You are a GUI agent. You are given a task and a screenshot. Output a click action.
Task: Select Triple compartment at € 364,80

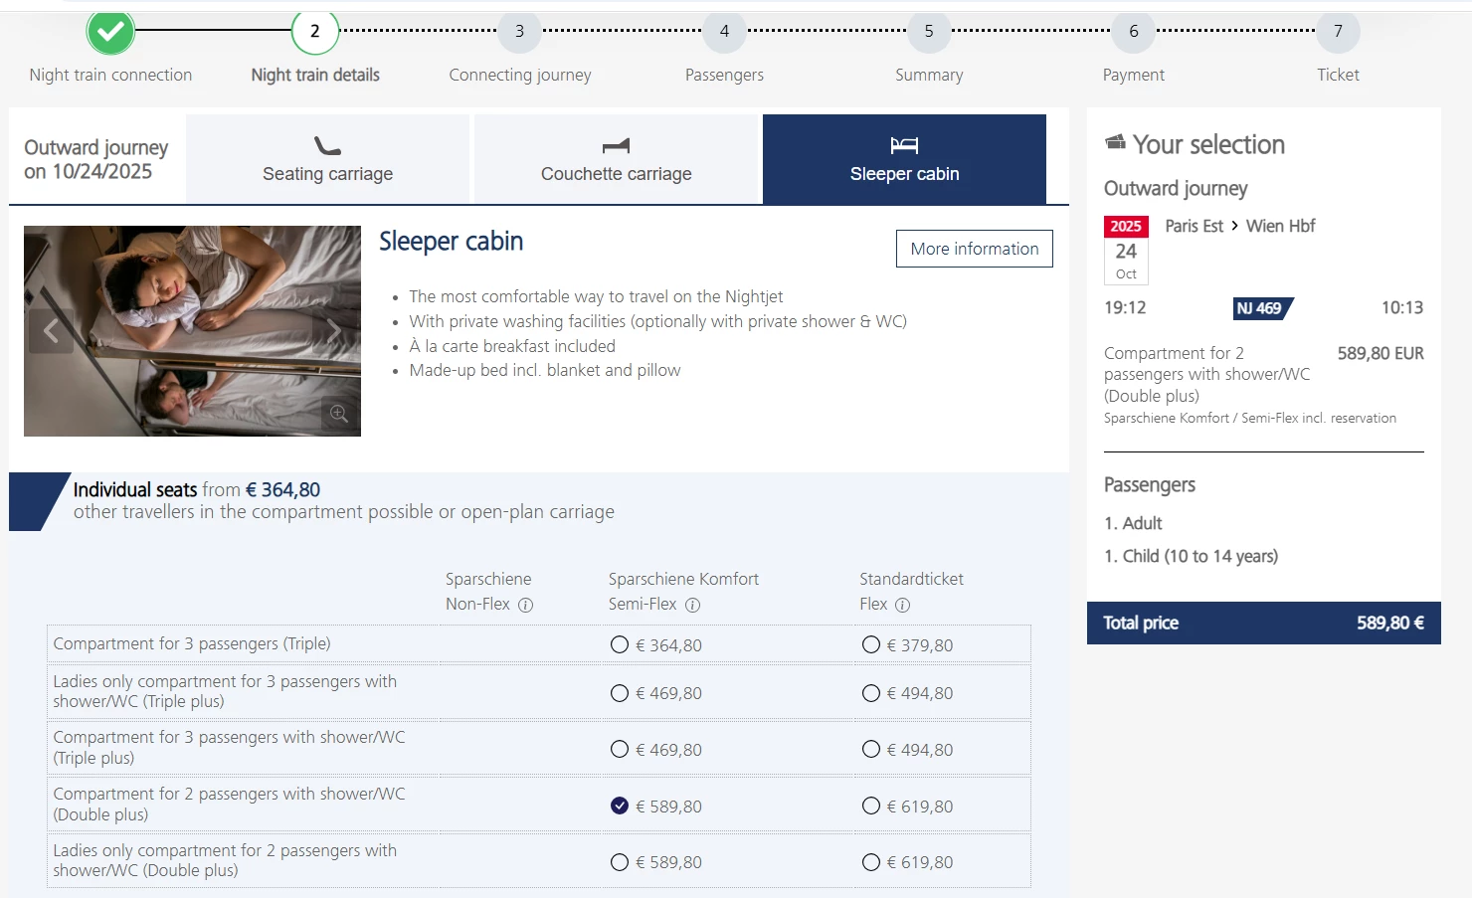pos(620,644)
